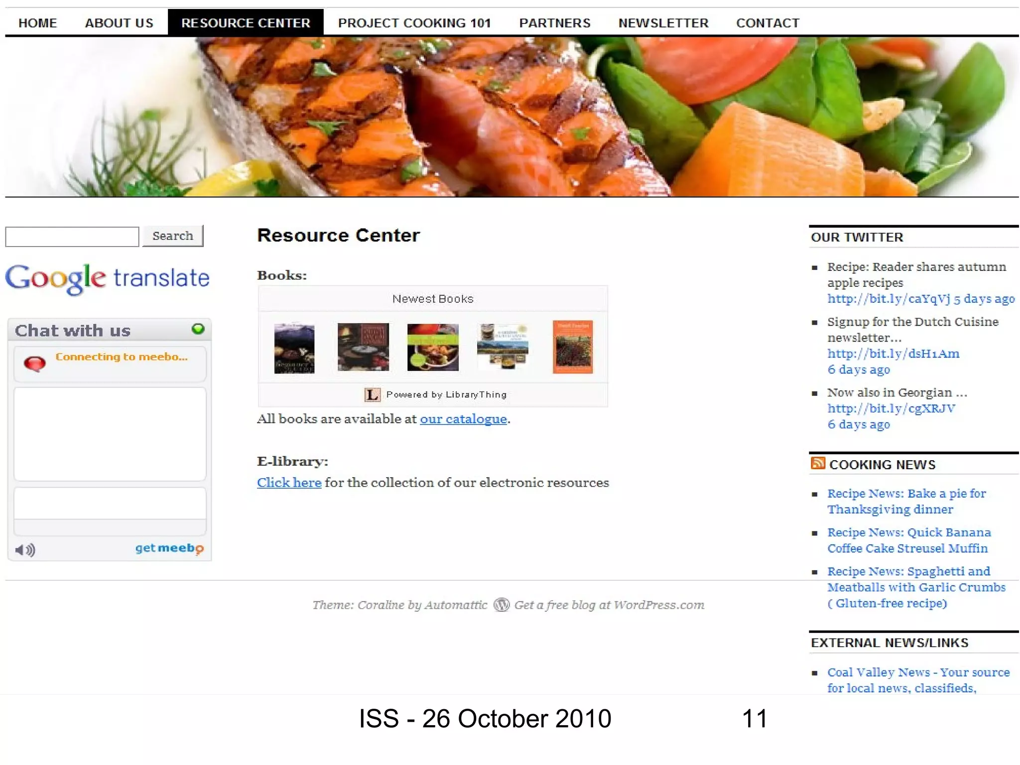
Task: Click the green chat status indicator
Action: tap(198, 329)
